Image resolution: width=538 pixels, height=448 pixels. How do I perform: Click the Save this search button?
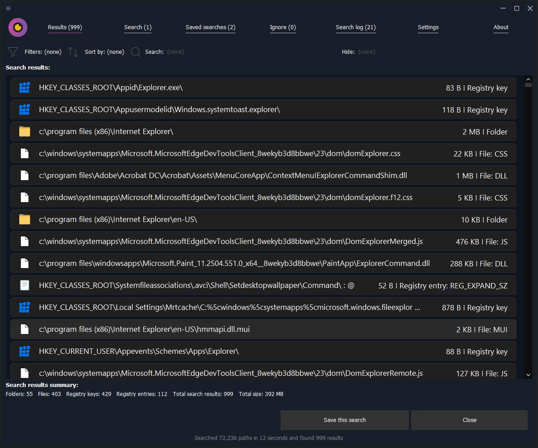click(345, 420)
